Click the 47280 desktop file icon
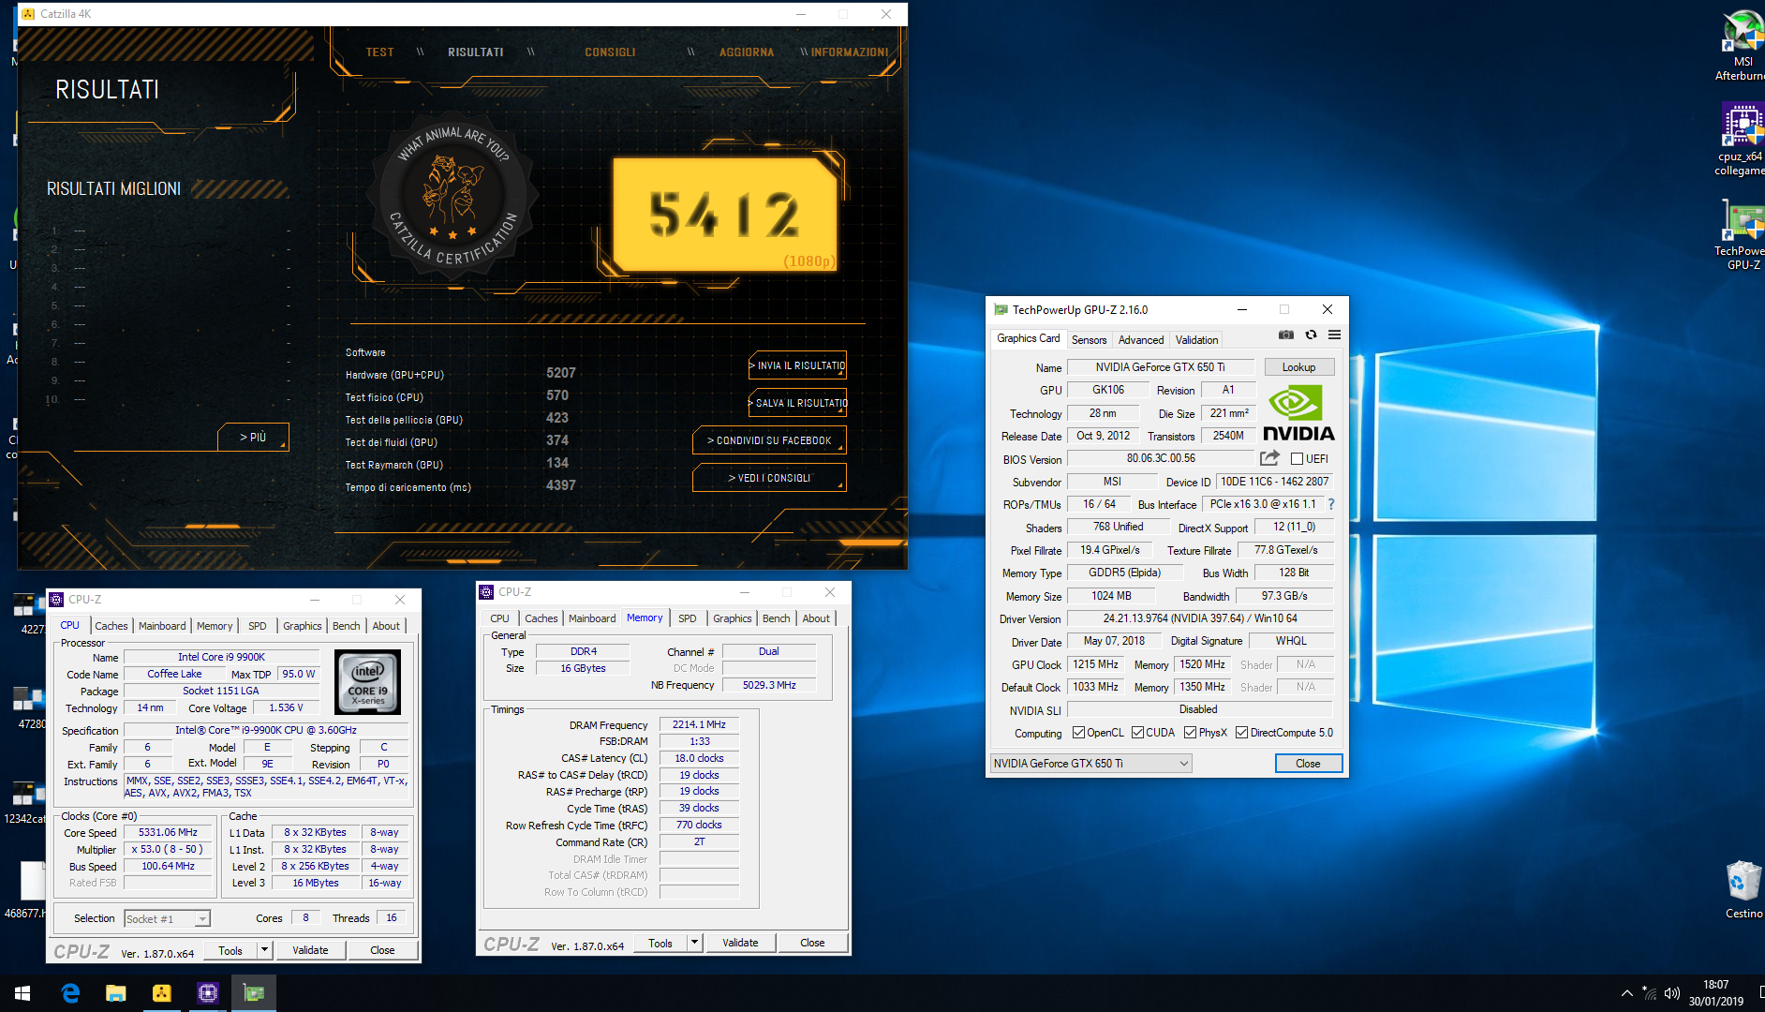The height and width of the screenshot is (1012, 1765). point(28,707)
